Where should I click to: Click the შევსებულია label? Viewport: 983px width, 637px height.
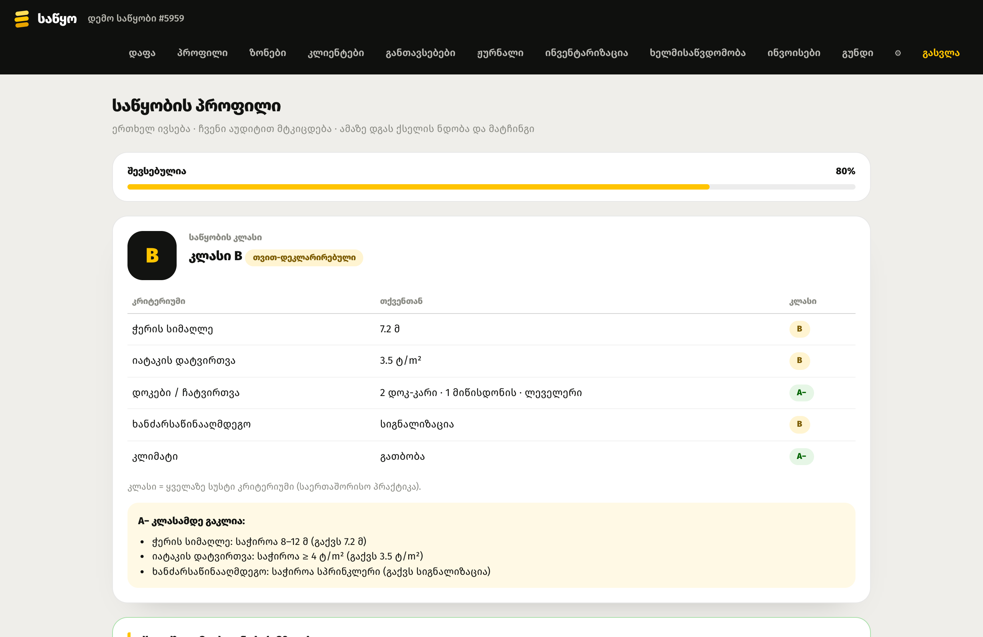coord(157,171)
